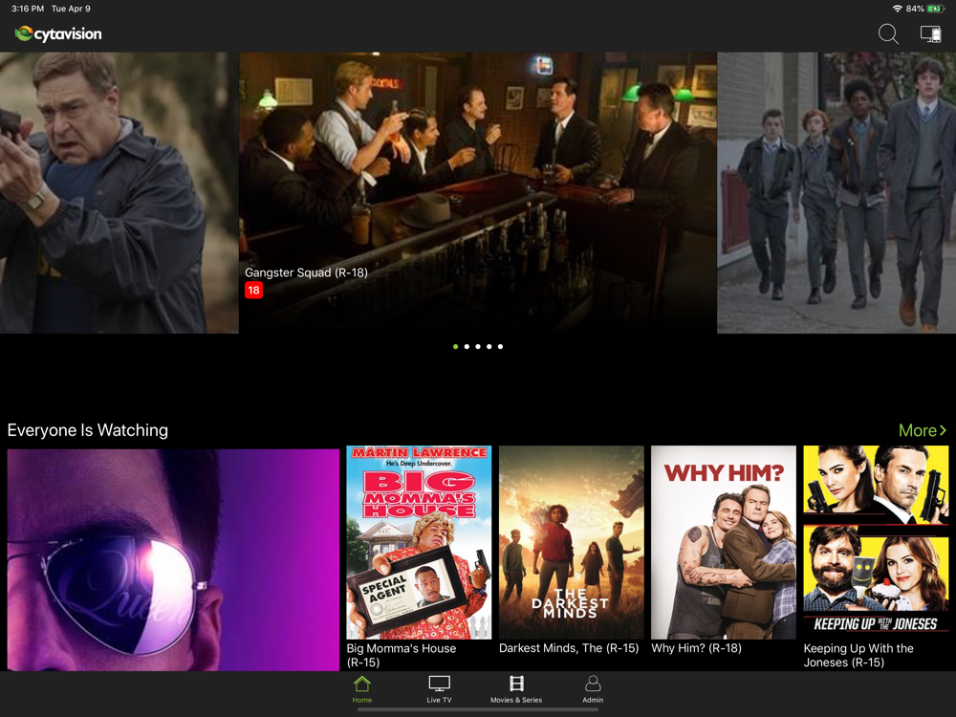Tap the 'Gangster Squad (R-18)' title

(306, 272)
